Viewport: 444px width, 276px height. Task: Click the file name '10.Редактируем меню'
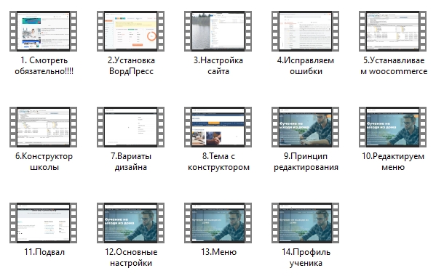393,161
